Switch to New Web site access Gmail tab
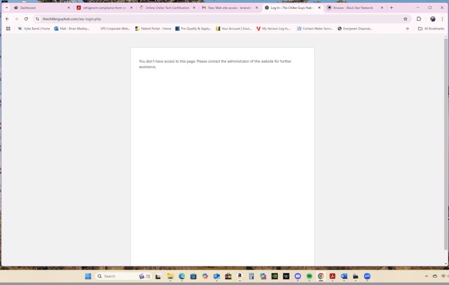Viewport: 449px width, 285px height. coord(230,8)
